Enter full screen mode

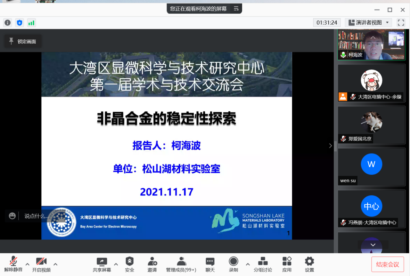(x=401, y=22)
